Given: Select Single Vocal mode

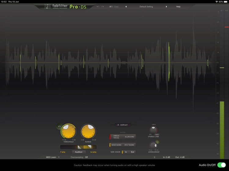Looking at the screenshot, I should click(116, 137).
